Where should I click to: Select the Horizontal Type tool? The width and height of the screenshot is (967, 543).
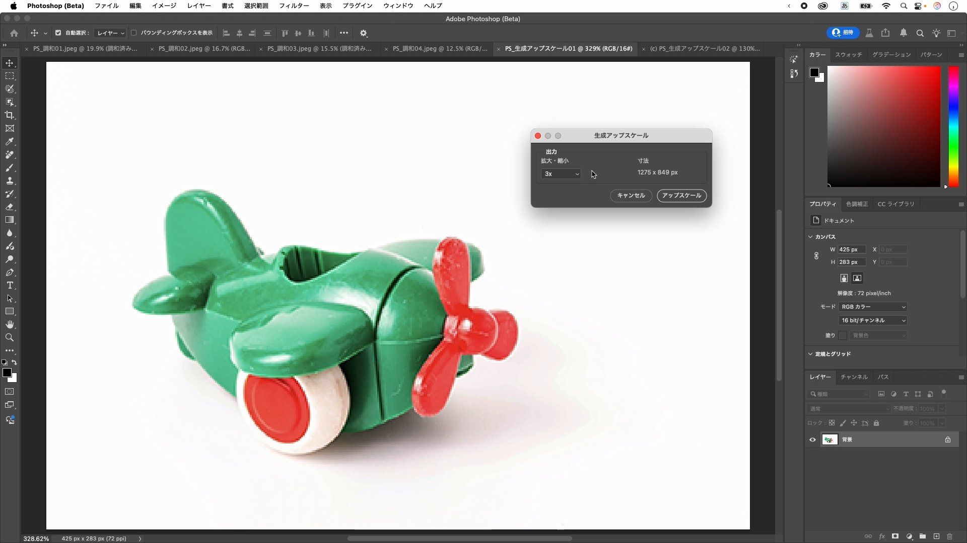tap(10, 285)
